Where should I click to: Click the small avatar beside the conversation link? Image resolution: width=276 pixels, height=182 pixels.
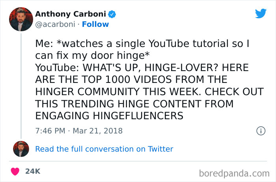[21, 149]
